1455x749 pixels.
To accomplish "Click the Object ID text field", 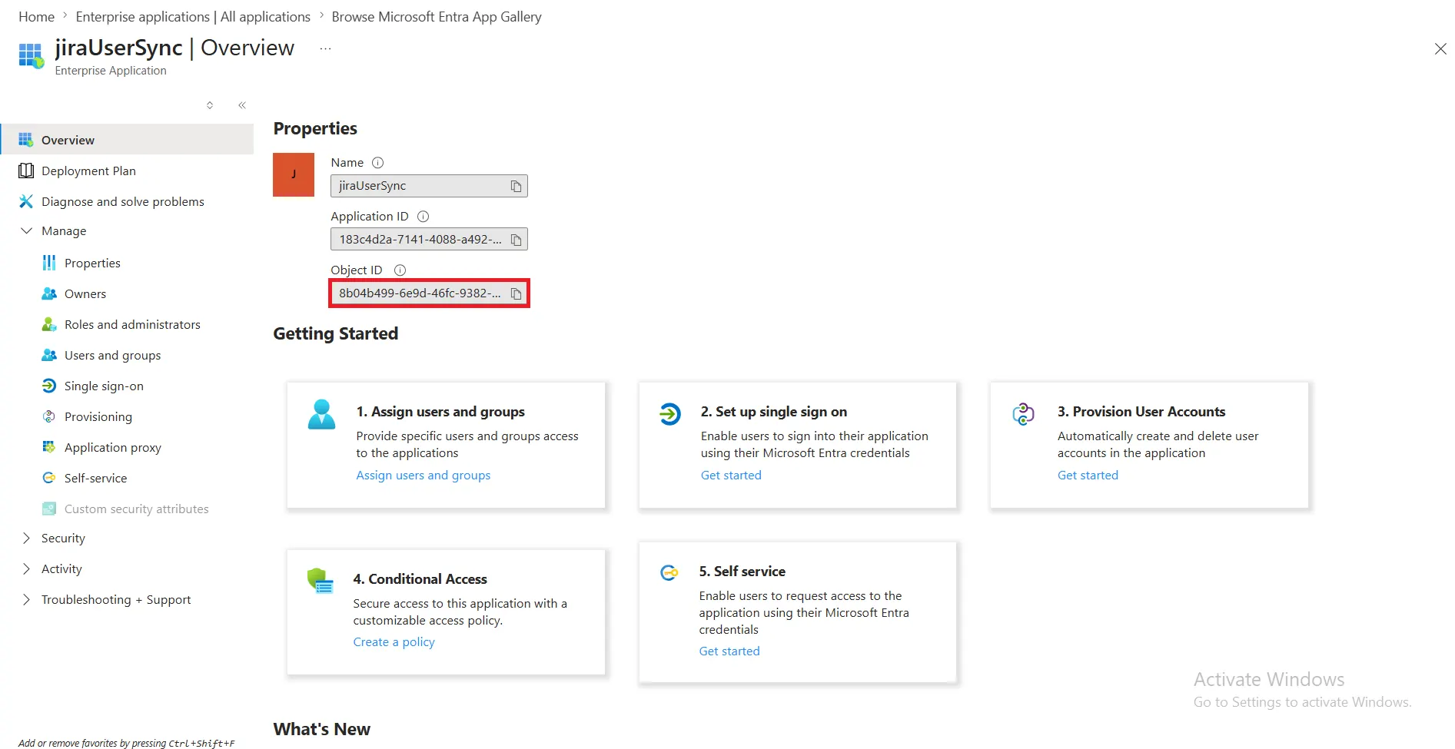I will [x=429, y=293].
